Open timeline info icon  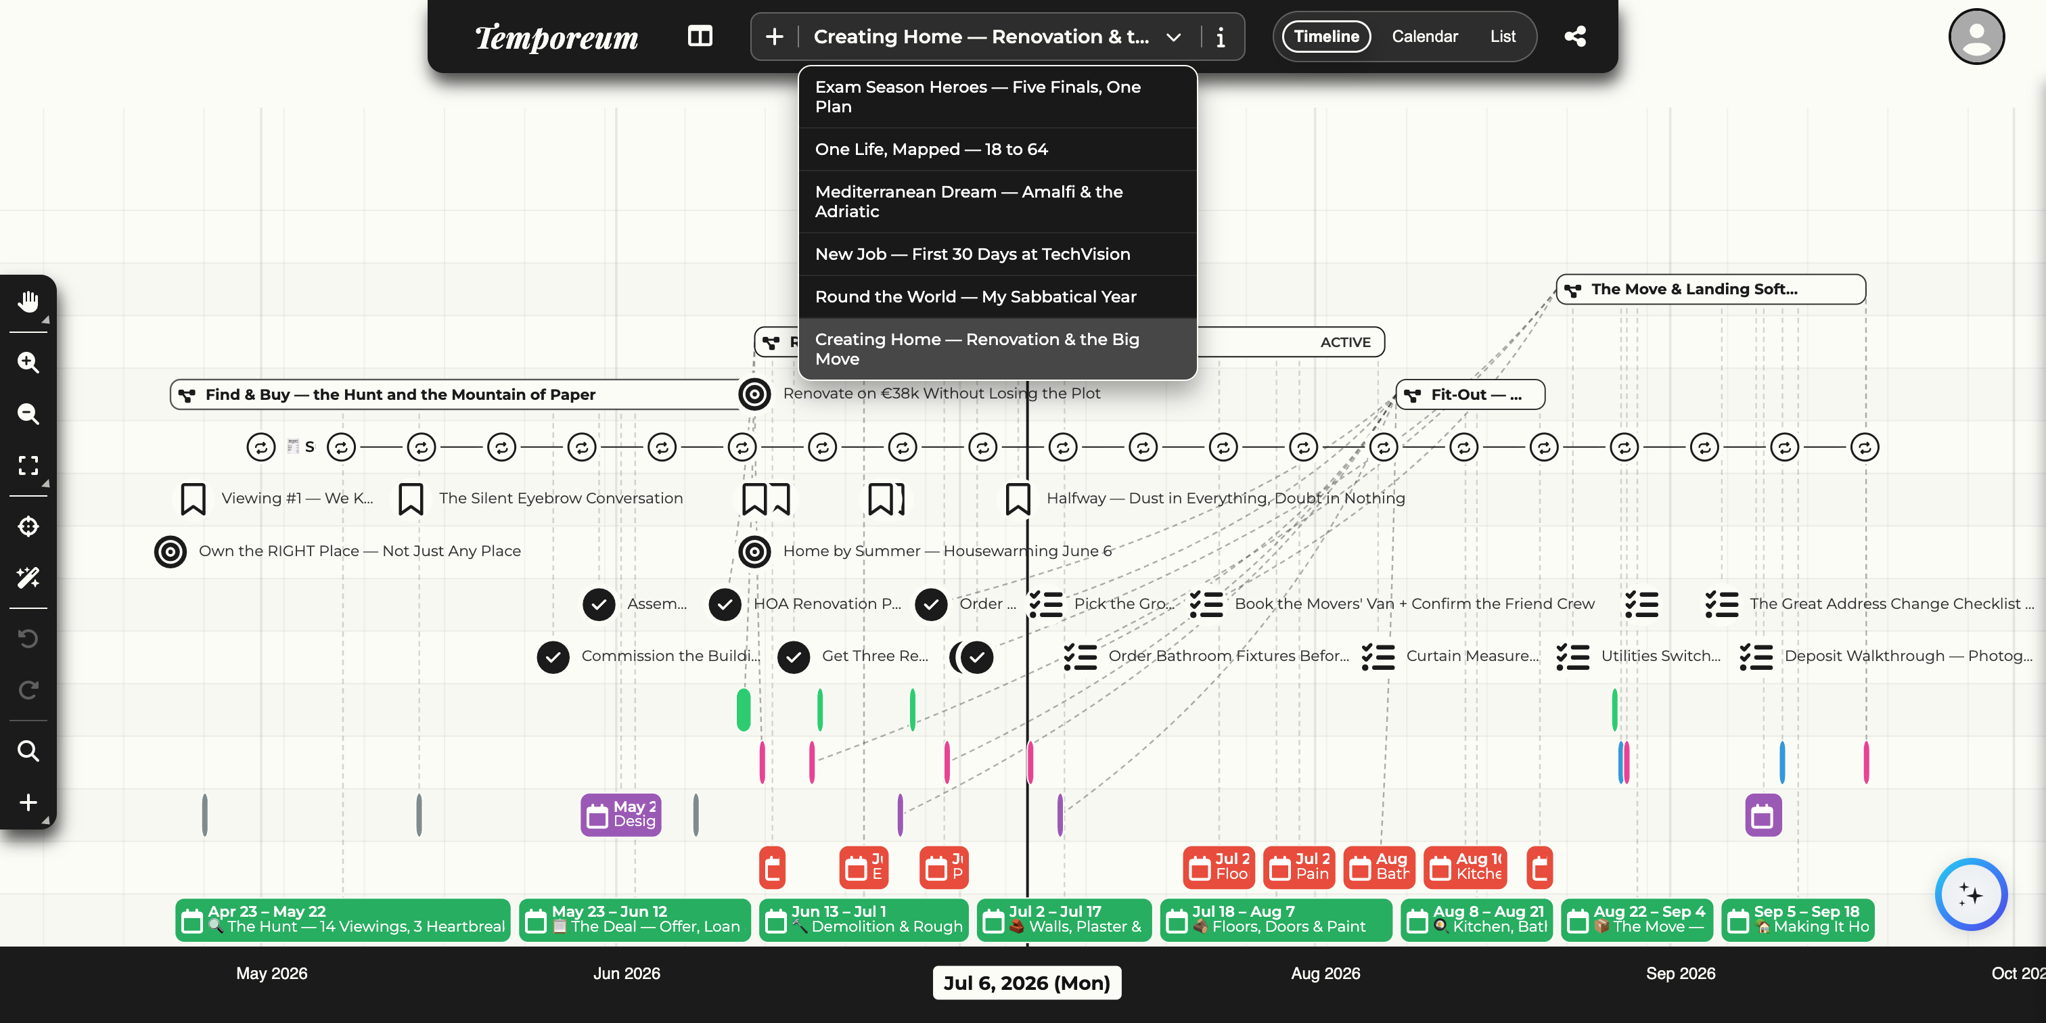point(1221,37)
